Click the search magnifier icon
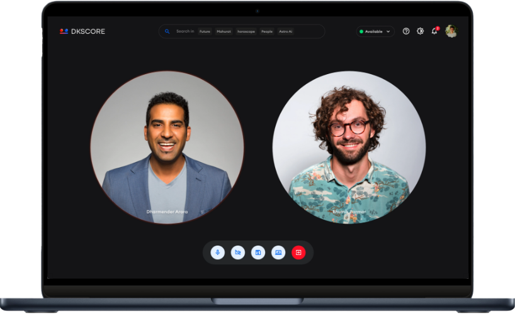The height and width of the screenshot is (314, 515). coord(167,31)
